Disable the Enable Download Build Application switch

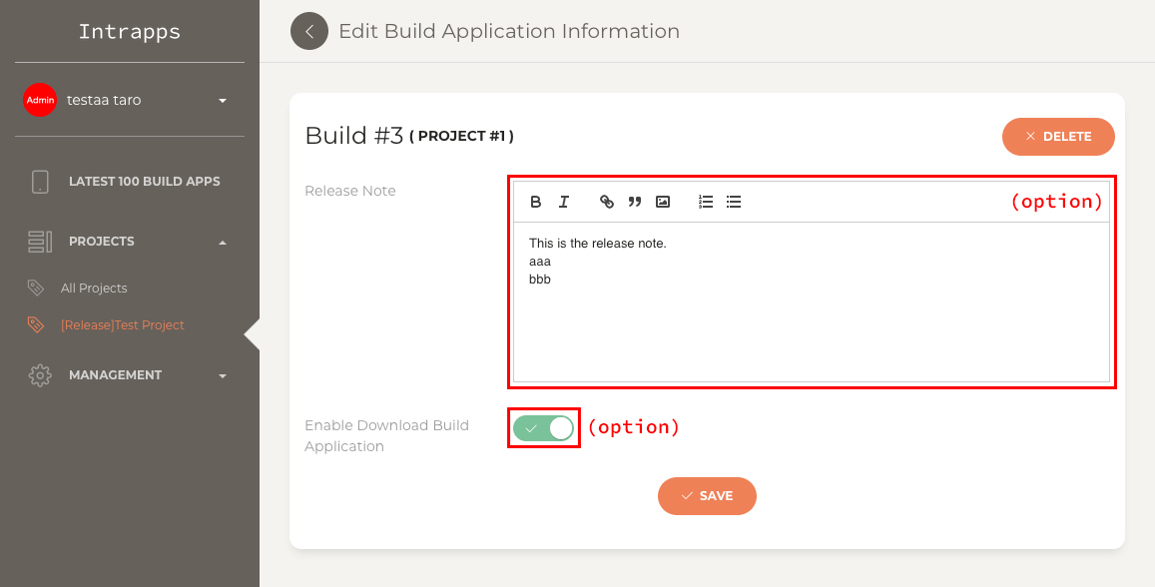click(544, 428)
